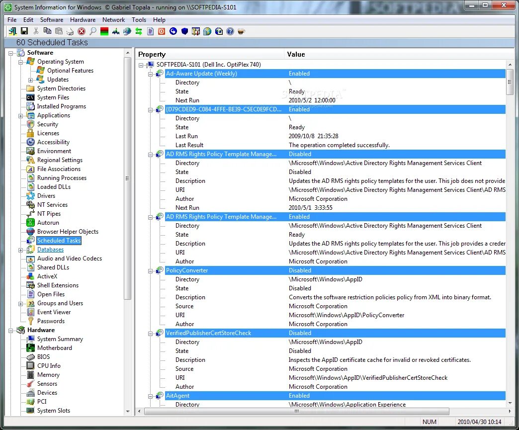Screen dimensions: 519x430
Task: Open the Tools menu
Action: 139,20
